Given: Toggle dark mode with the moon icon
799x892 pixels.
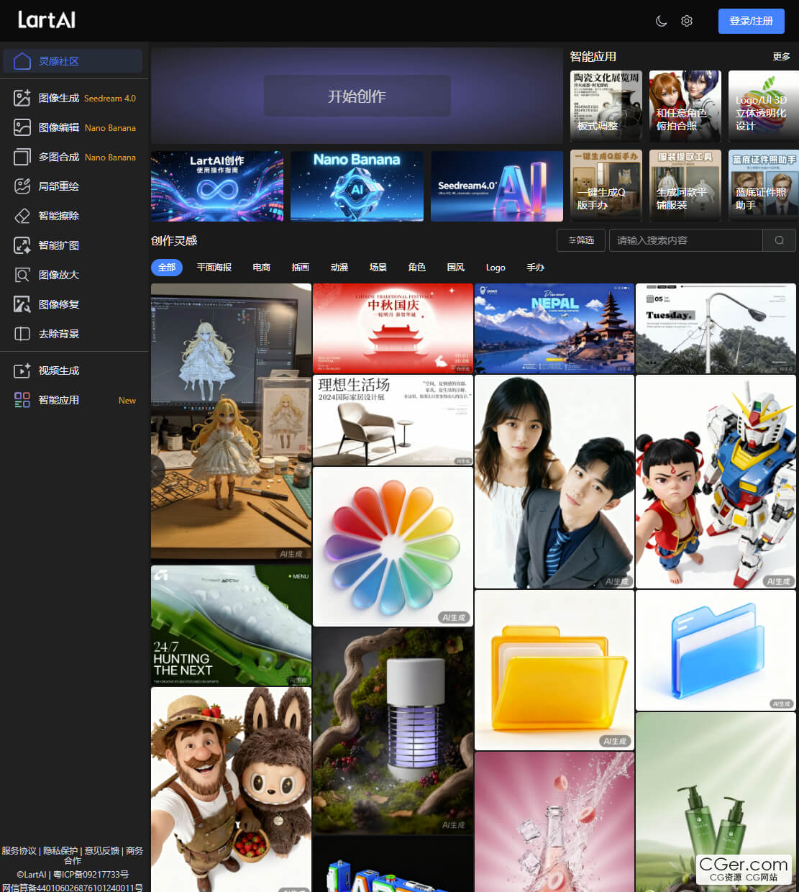Looking at the screenshot, I should click(661, 22).
